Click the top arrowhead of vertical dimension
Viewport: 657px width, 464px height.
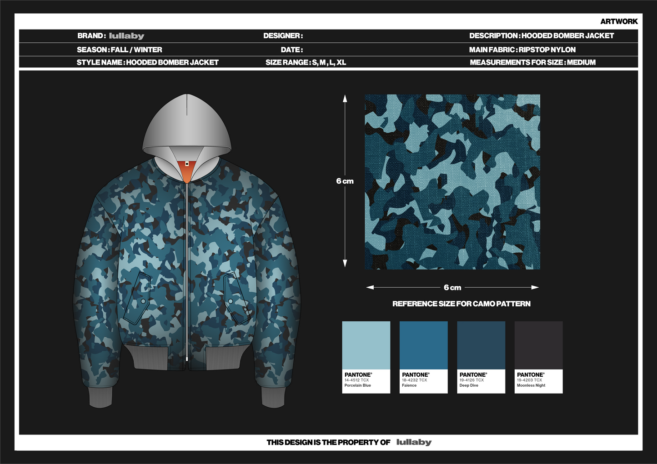tap(345, 98)
